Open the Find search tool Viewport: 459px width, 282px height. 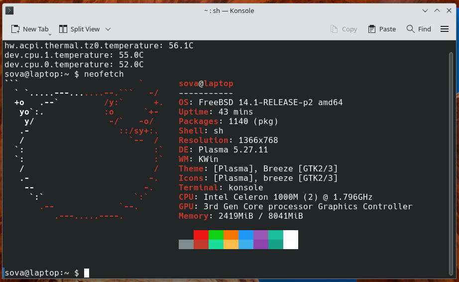tap(419, 29)
